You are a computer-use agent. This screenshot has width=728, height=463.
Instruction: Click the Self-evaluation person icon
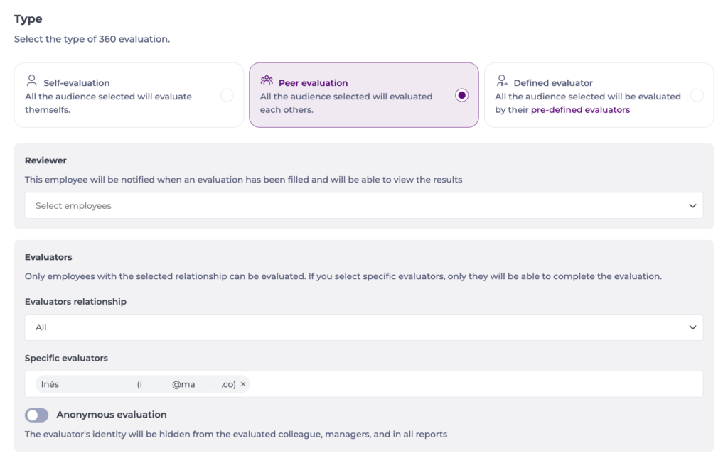[x=31, y=80]
